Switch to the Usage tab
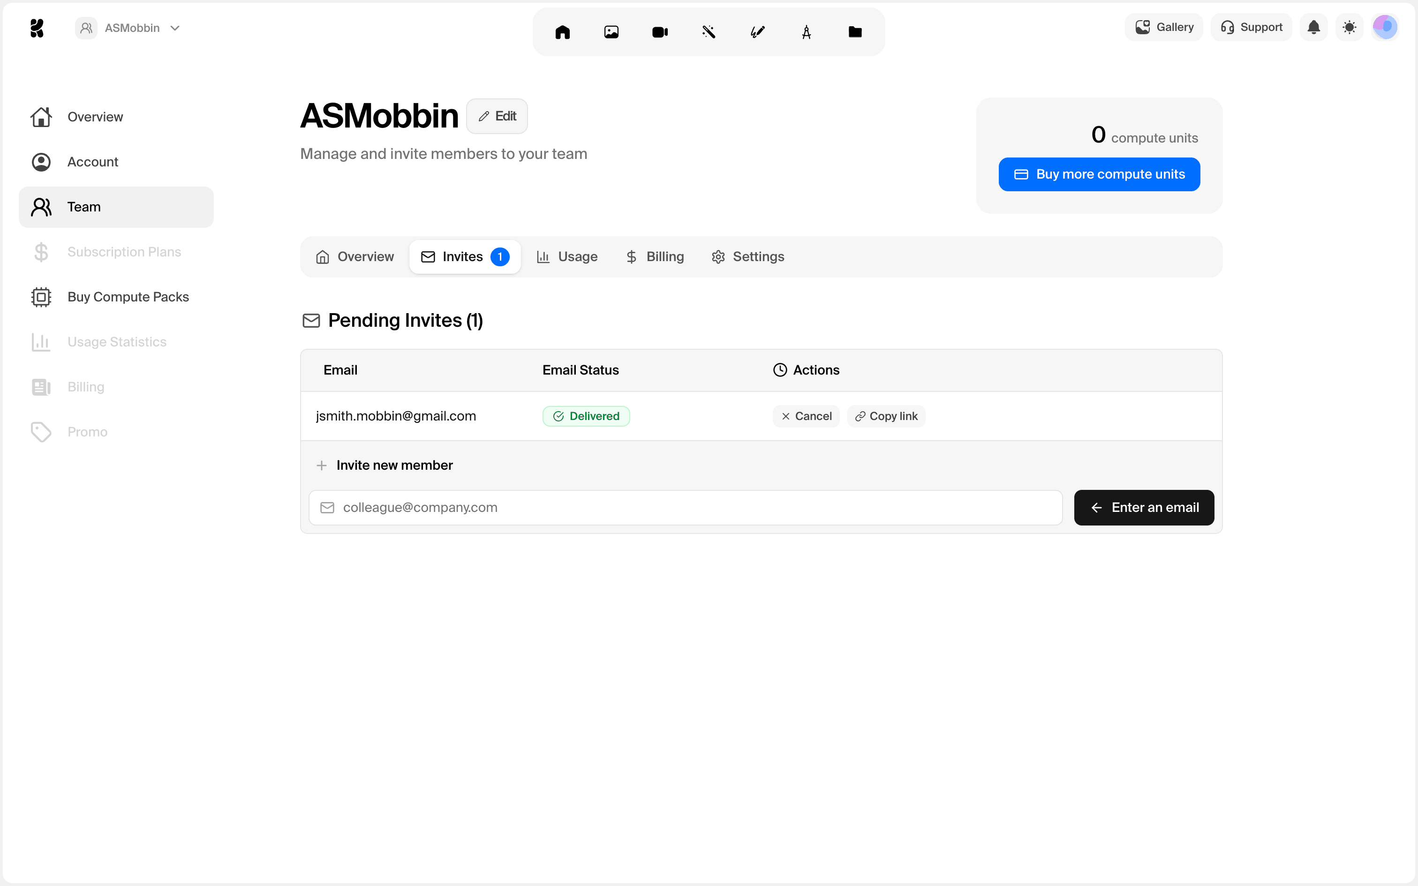This screenshot has height=886, width=1418. [x=567, y=257]
